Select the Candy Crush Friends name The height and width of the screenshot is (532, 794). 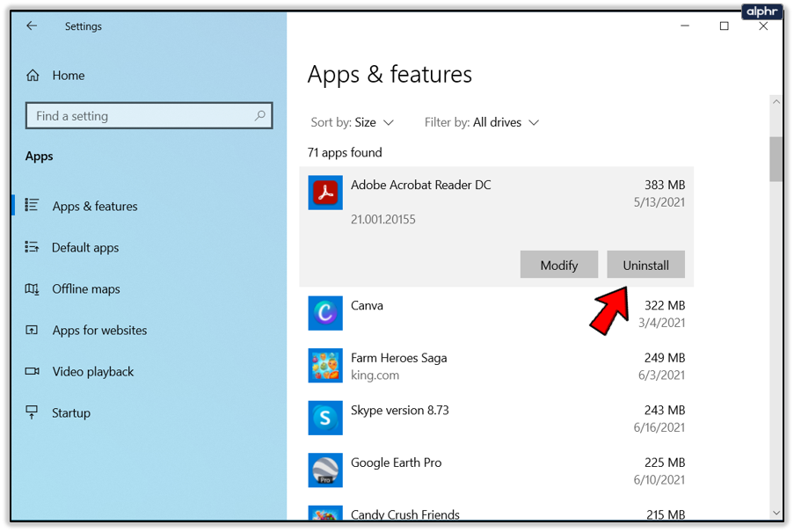coord(405,514)
